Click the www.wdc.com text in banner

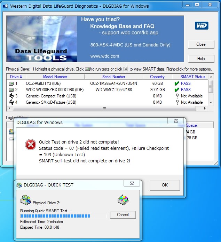(105, 56)
